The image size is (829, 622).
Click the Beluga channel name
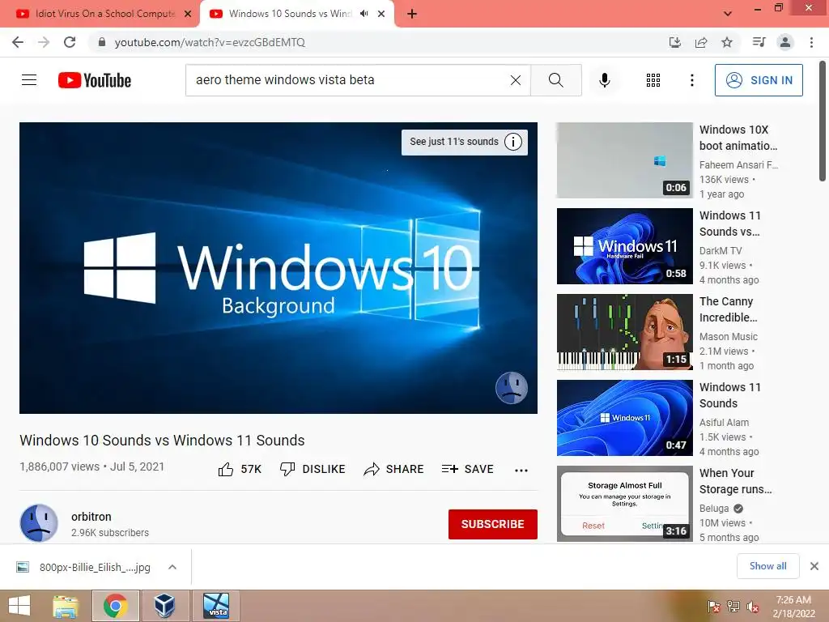click(714, 509)
